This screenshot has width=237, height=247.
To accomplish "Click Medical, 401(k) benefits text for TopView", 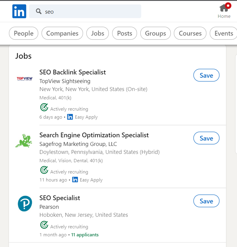I will [x=55, y=98].
